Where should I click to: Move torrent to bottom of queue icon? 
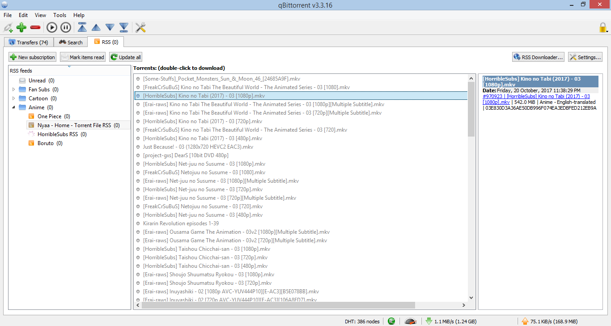click(x=124, y=28)
